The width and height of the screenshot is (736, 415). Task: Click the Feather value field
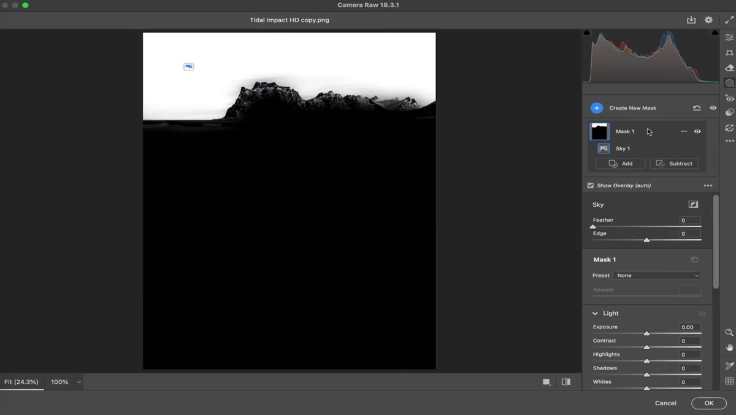pos(690,220)
